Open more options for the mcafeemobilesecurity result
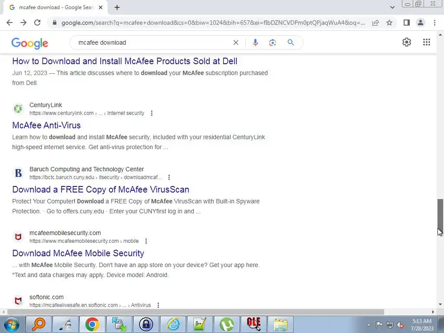The width and height of the screenshot is (444, 333). point(146,241)
